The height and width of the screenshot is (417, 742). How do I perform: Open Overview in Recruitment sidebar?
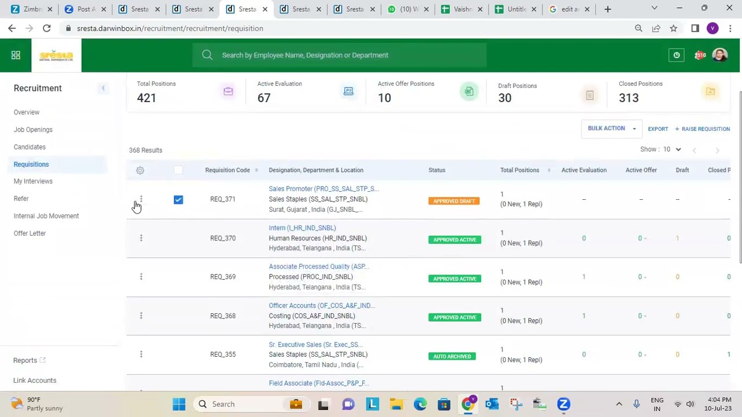pos(27,112)
